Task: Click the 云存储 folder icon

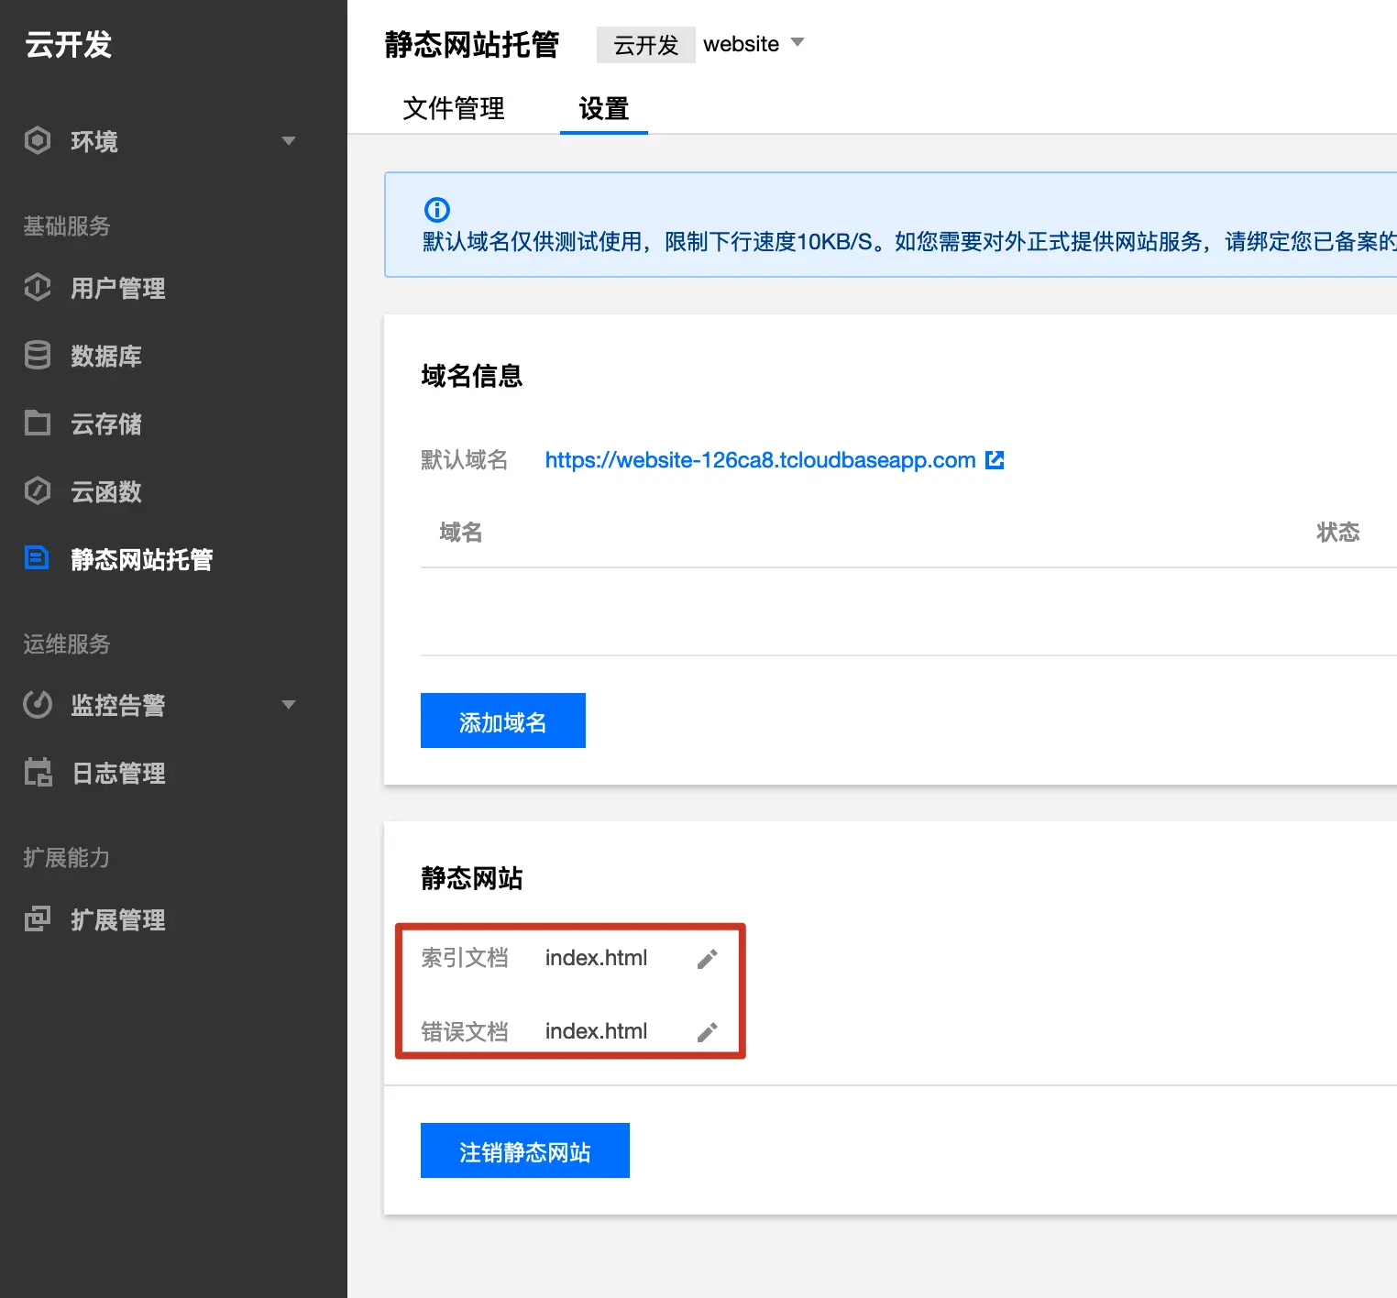Action: coord(38,423)
